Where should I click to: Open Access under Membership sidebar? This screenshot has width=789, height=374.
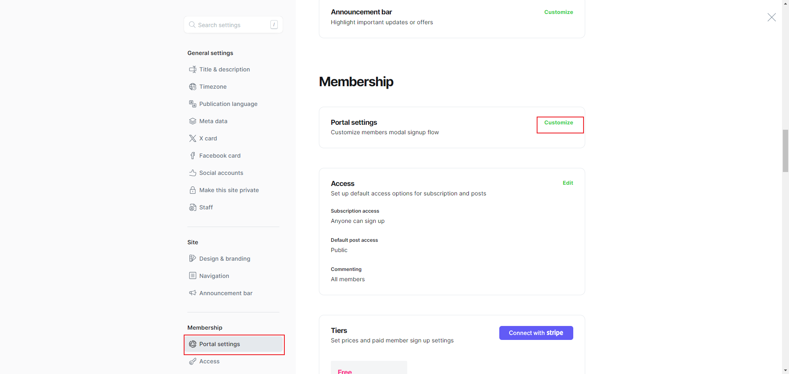[209, 361]
